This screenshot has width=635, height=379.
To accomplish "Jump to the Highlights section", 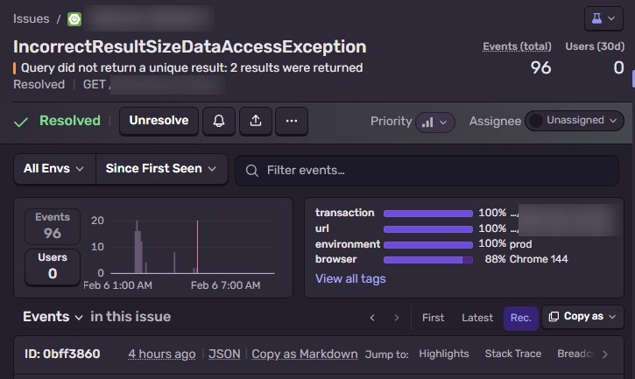I will (444, 354).
